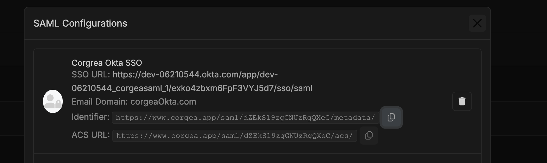
Task: Select the Corgrea Okta SSO name
Action: point(107,63)
